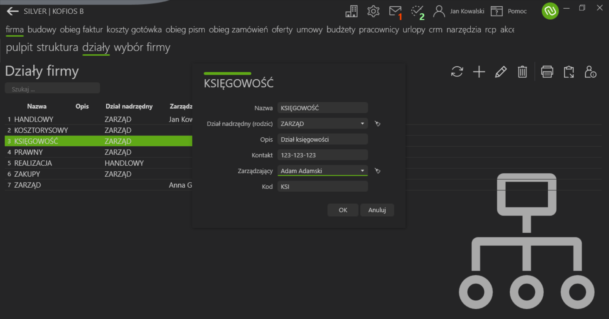The height and width of the screenshot is (319, 609).
Task: Select the KSIĘGOWOŚĆ row
Action: [x=98, y=141]
